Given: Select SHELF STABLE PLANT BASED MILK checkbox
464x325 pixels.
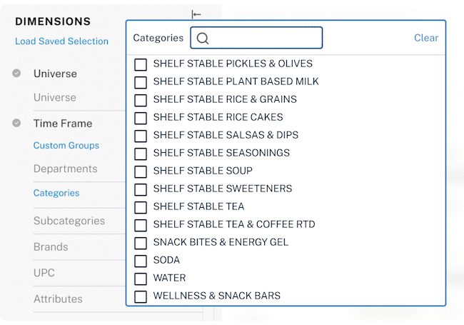Looking at the screenshot, I should coord(141,82).
